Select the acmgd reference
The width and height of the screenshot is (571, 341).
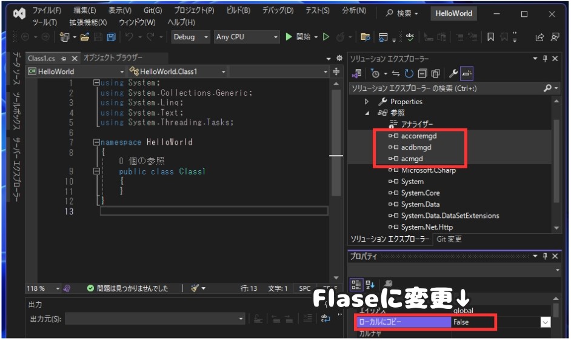point(412,159)
